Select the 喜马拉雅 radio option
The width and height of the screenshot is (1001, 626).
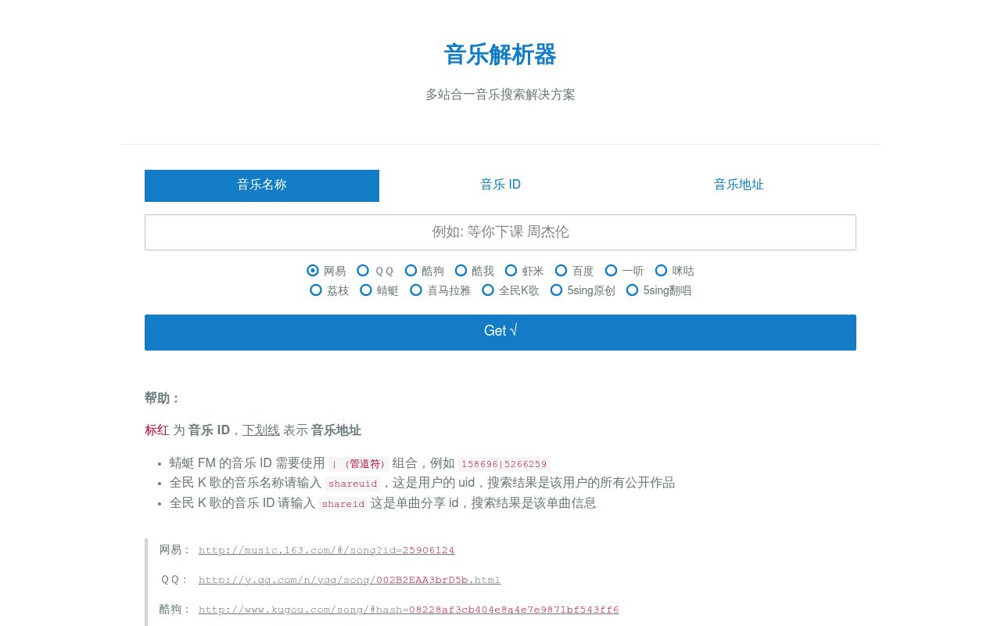coord(416,290)
